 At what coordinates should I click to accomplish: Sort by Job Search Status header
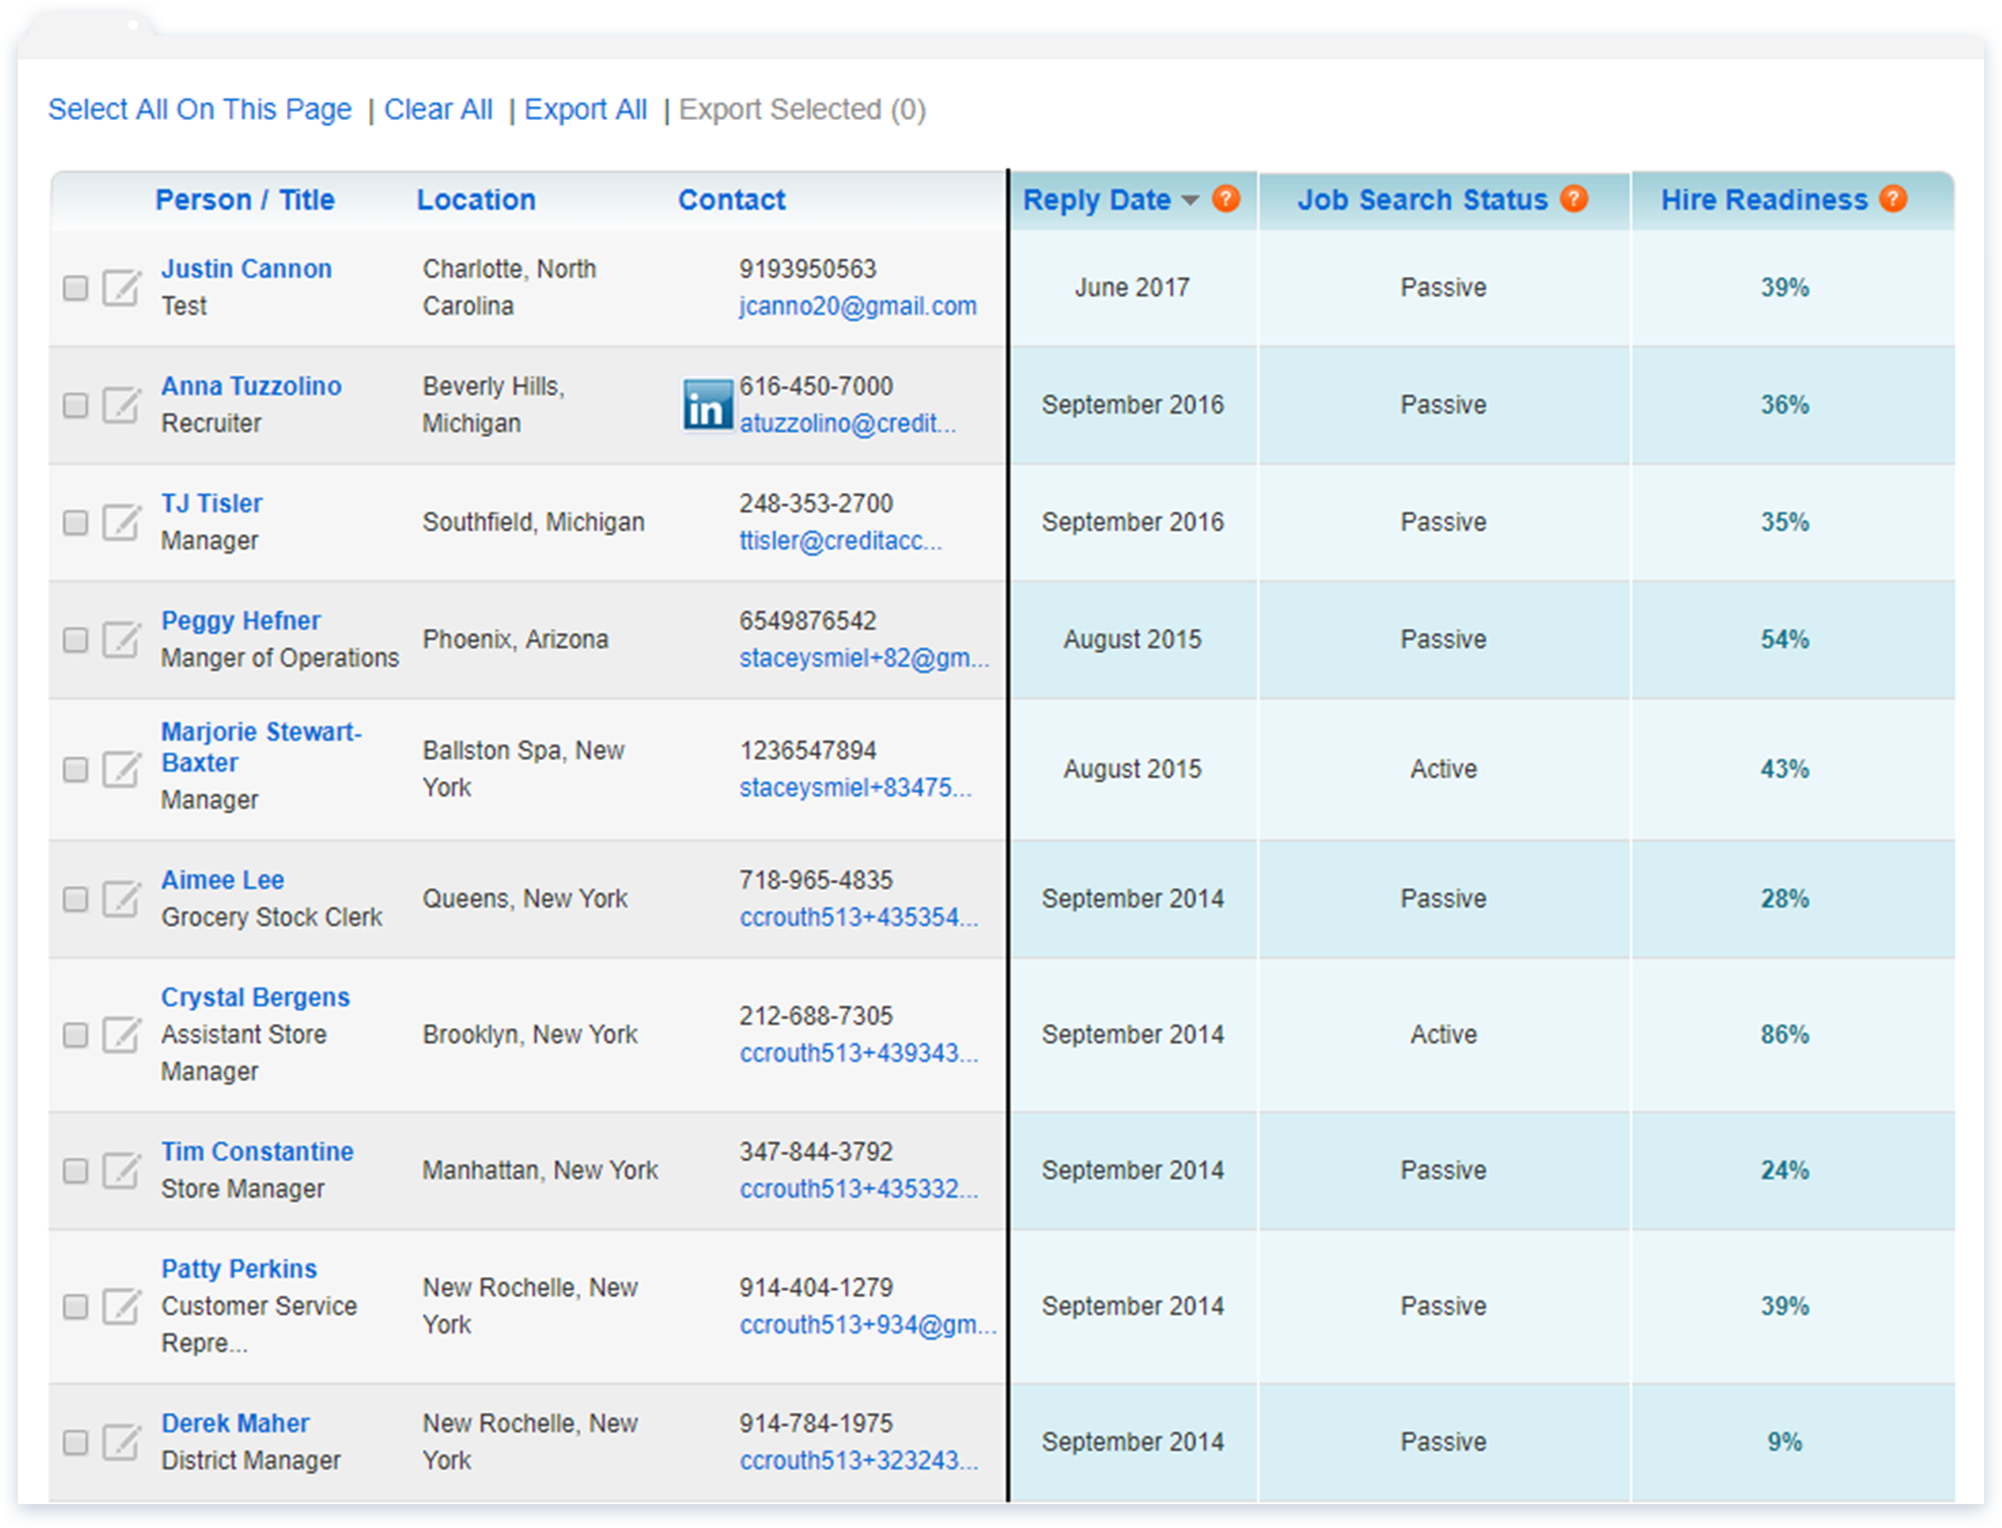point(1423,199)
